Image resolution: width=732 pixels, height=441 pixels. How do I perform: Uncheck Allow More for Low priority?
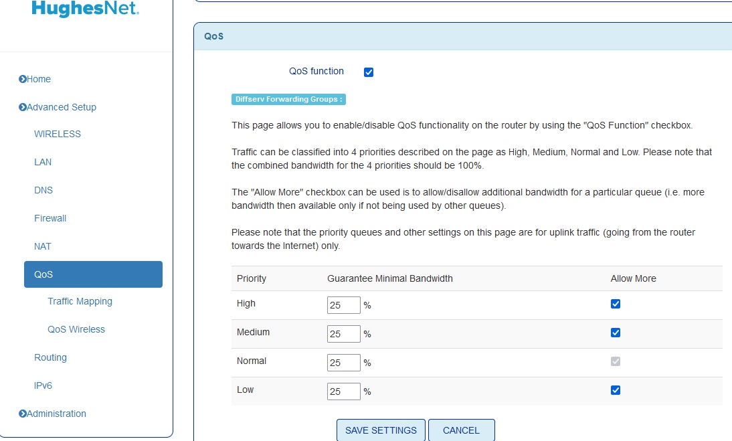click(x=616, y=390)
